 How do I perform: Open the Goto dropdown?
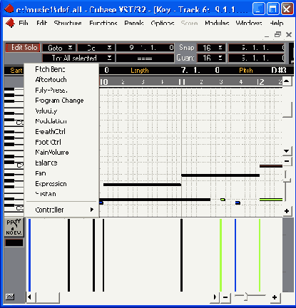pos(59,48)
